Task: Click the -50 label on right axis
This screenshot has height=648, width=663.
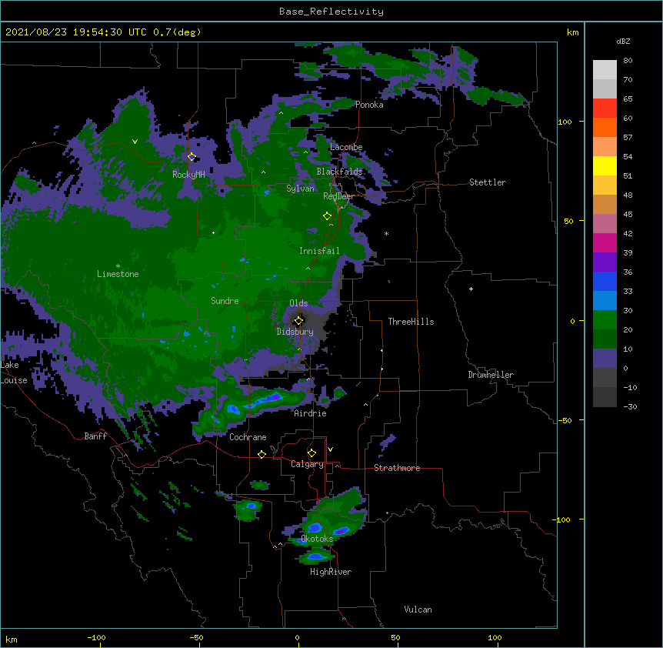Action: (x=565, y=420)
